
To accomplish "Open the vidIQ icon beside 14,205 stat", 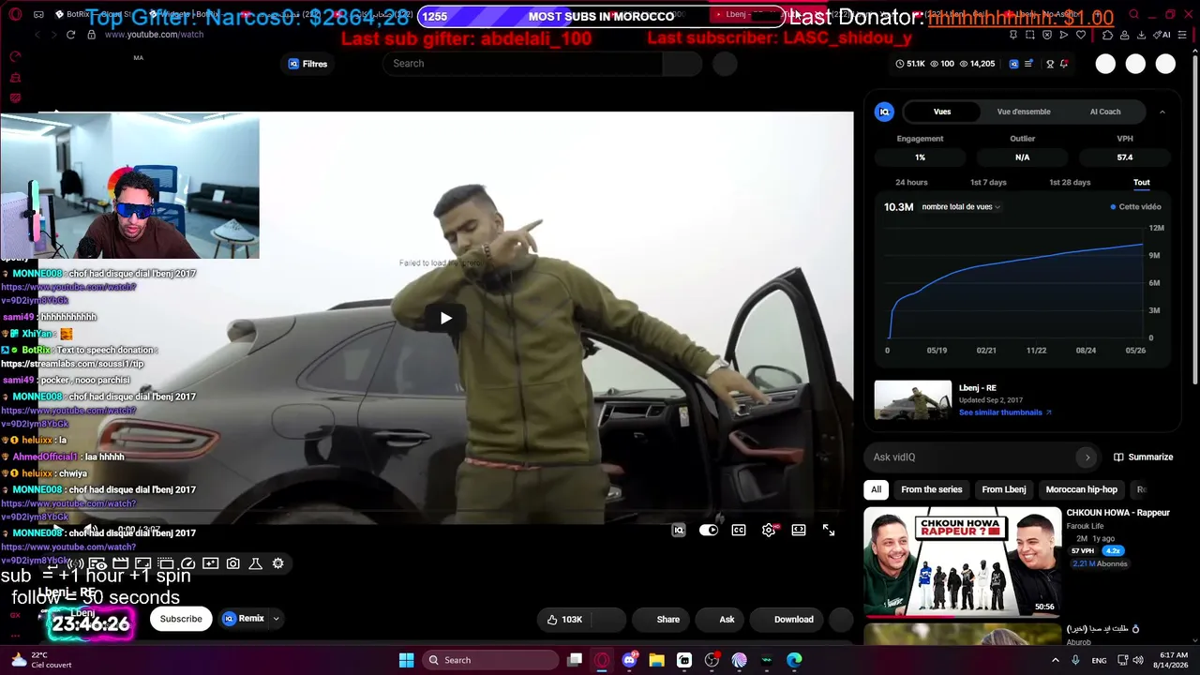I will 1013,64.
